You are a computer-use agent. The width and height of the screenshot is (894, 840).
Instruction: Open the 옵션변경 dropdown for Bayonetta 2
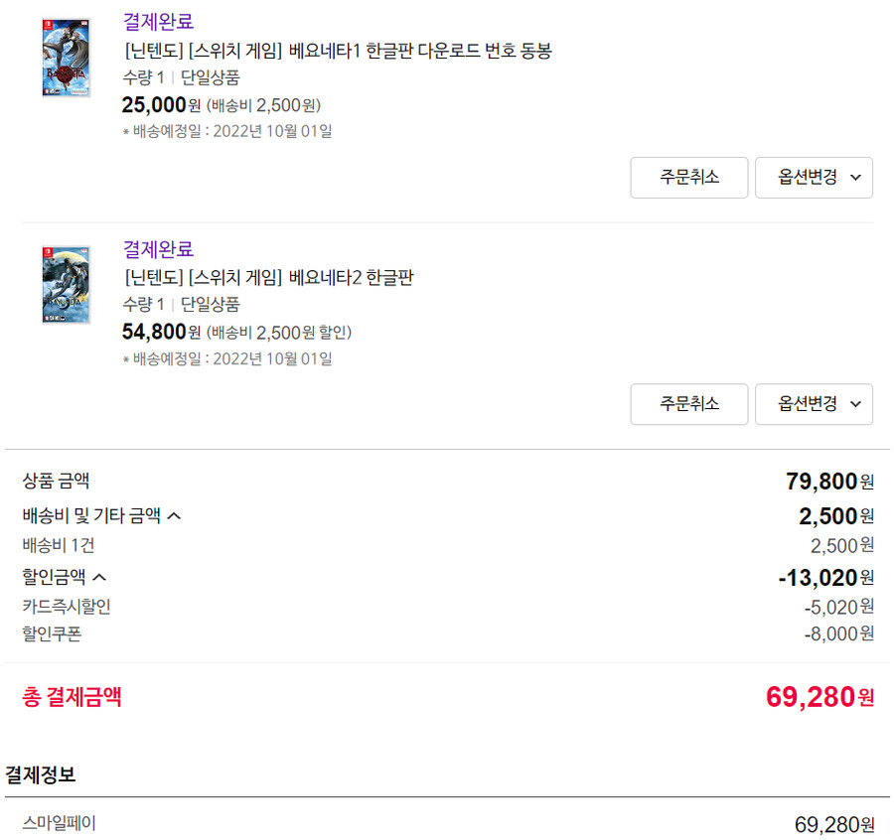[807, 404]
